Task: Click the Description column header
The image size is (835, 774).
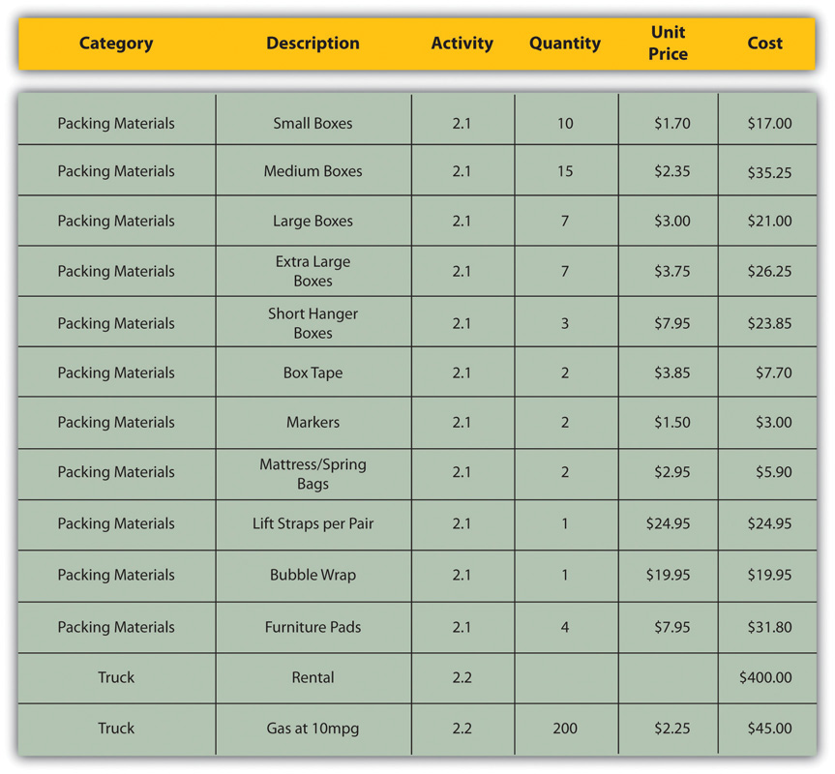Action: point(313,44)
